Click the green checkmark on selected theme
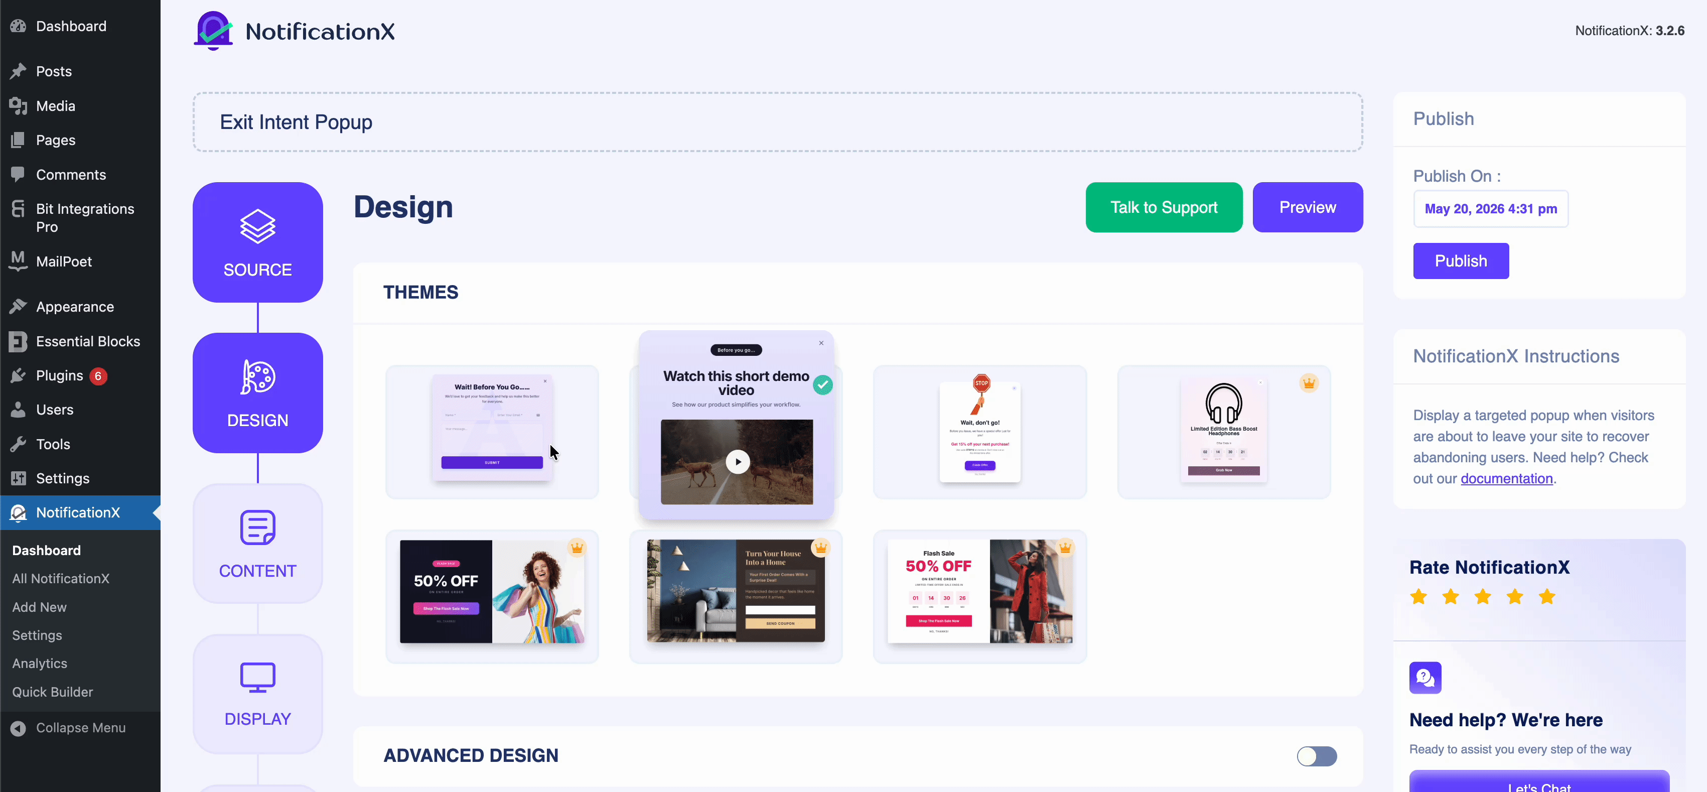 tap(823, 384)
